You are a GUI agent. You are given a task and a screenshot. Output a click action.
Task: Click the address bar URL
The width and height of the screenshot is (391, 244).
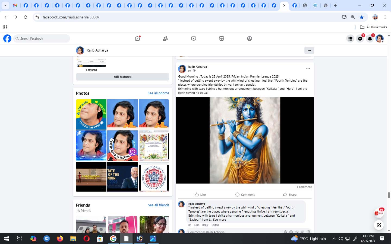71,17
